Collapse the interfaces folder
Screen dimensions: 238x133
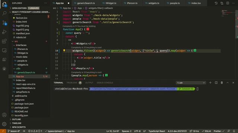(x=14, y=45)
